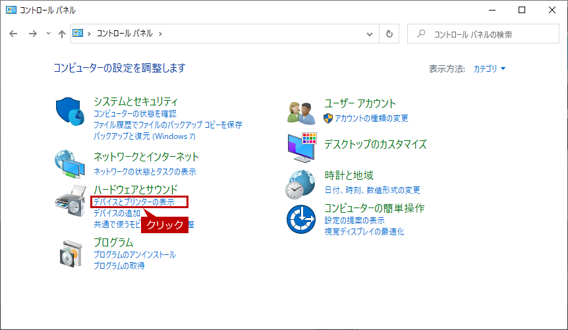Open the デバイスの追加 link

117,213
